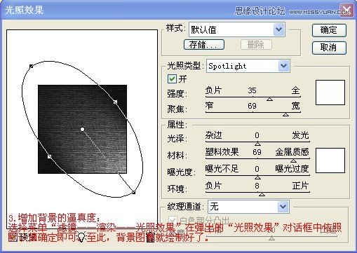Click the 正片 label

(300, 186)
